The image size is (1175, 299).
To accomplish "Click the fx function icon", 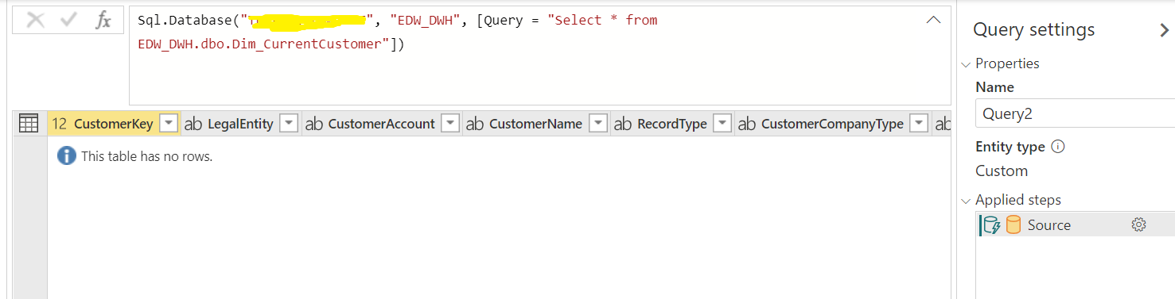I will click(103, 21).
